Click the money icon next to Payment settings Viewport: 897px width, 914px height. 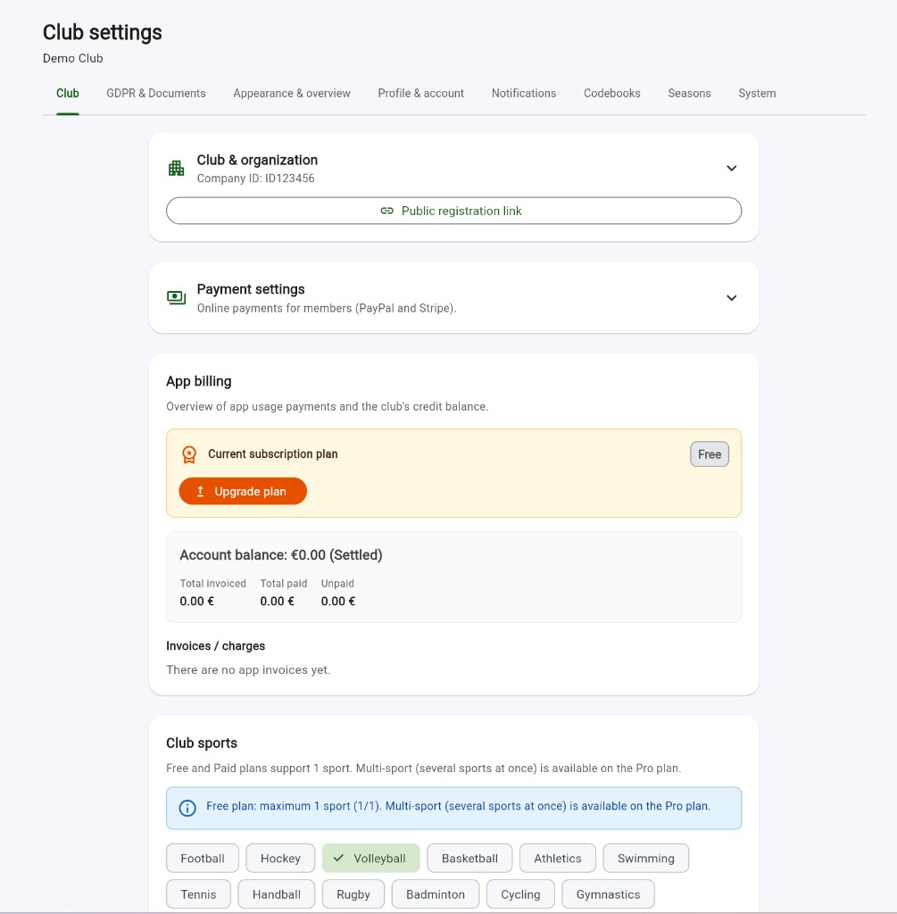[176, 298]
